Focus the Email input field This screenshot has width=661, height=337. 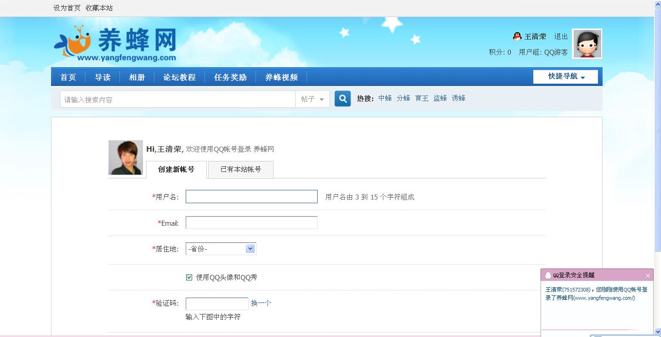click(x=251, y=223)
